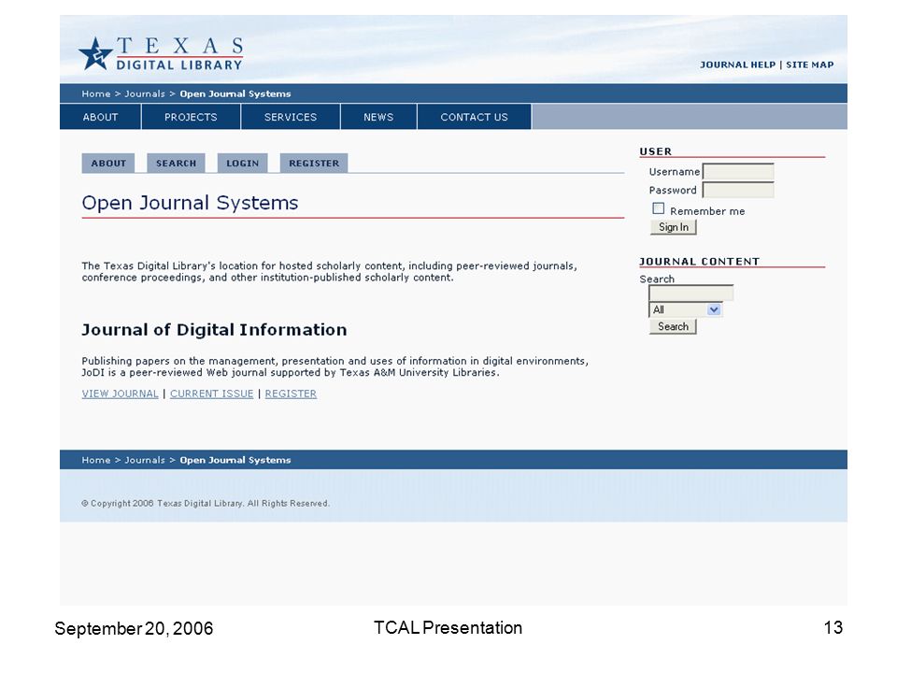Click the JOURNAL CONTENT sidebar heading

(x=700, y=262)
